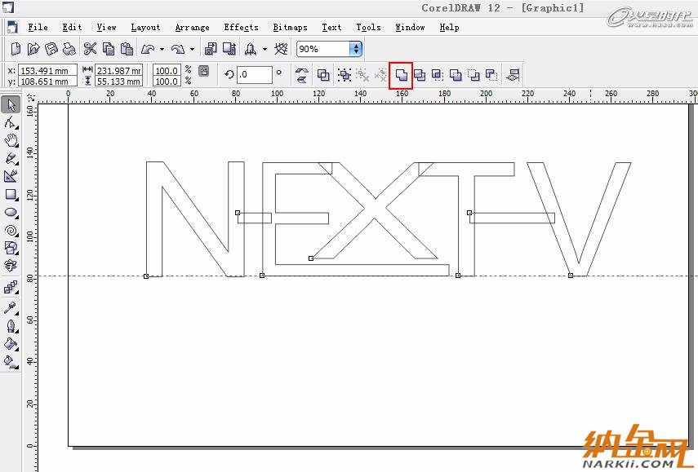This screenshot has height=472, width=698.
Task: Select the Eyedropper tool
Action: click(11, 307)
